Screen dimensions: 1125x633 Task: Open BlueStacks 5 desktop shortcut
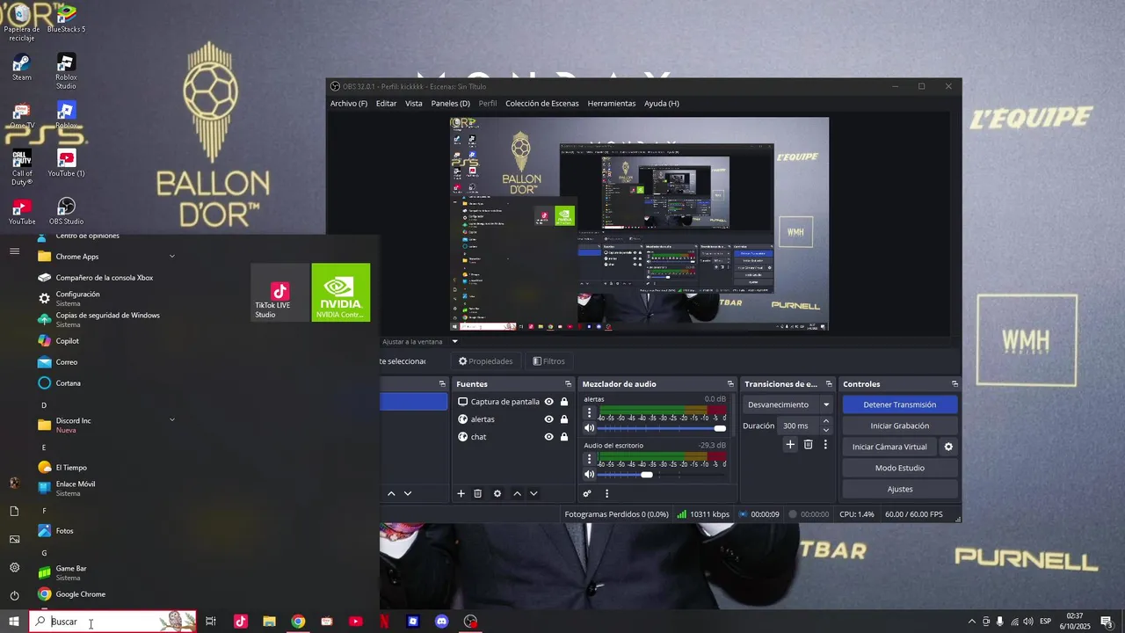click(x=66, y=18)
